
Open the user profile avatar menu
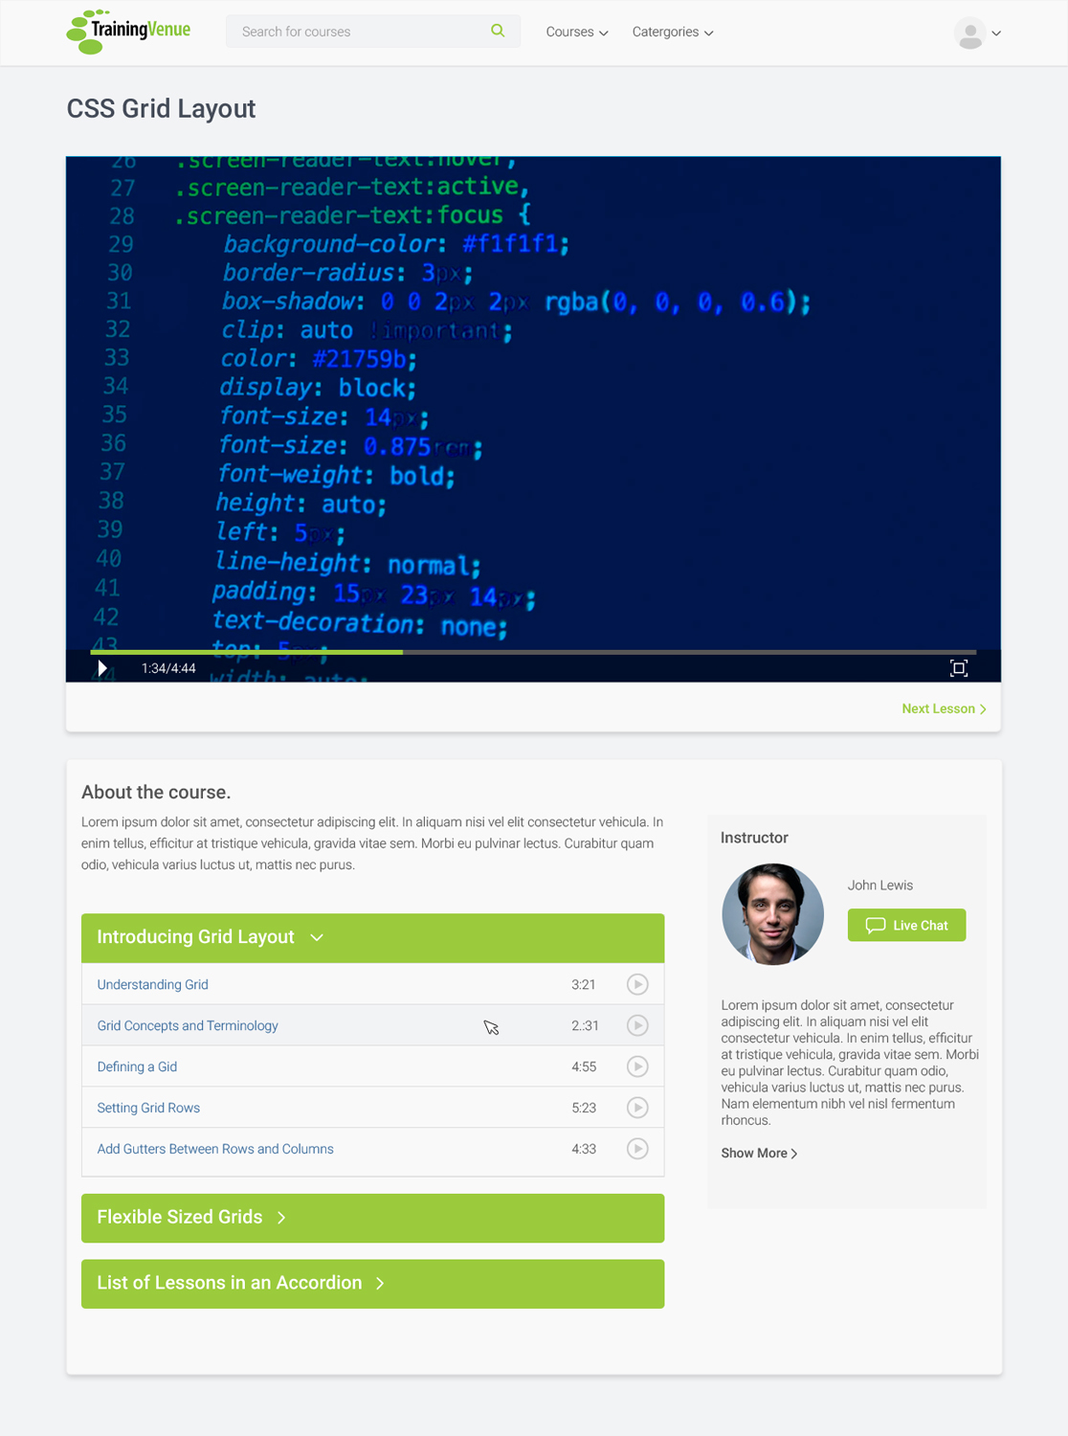tap(976, 33)
